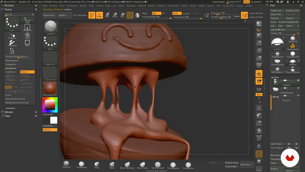The width and height of the screenshot is (305, 172).
Task: Collapse the SubTool panel header
Action: [275, 77]
